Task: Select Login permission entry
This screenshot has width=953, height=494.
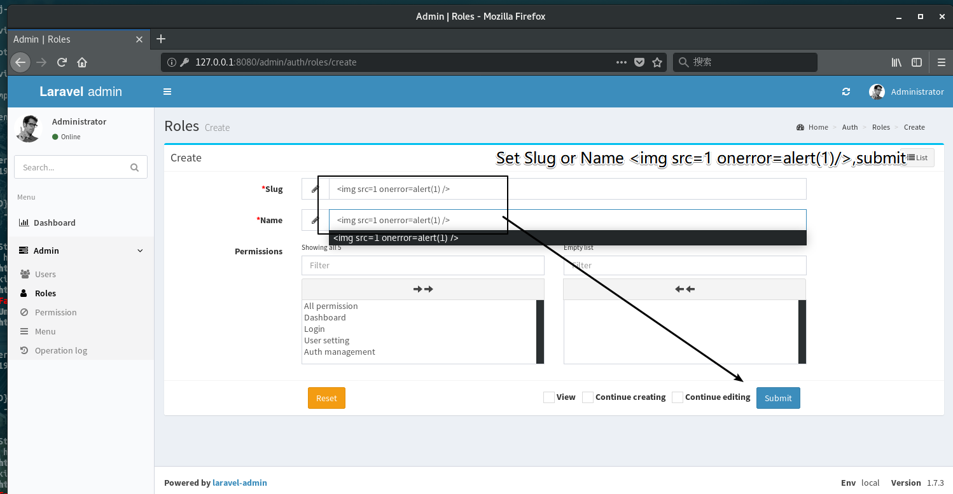Action: point(314,329)
